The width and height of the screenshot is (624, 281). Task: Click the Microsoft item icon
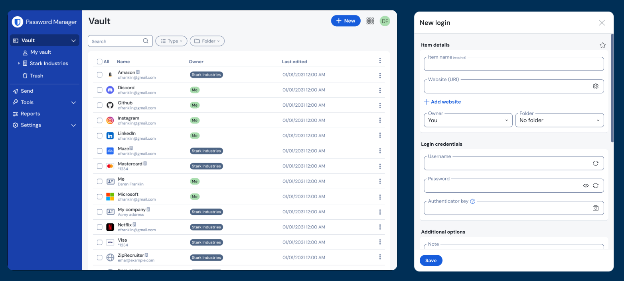pyautogui.click(x=110, y=197)
